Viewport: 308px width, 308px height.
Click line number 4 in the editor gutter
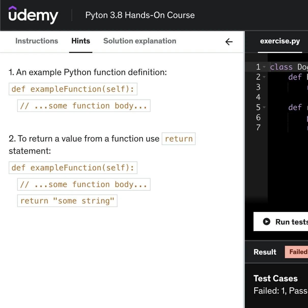[258, 97]
